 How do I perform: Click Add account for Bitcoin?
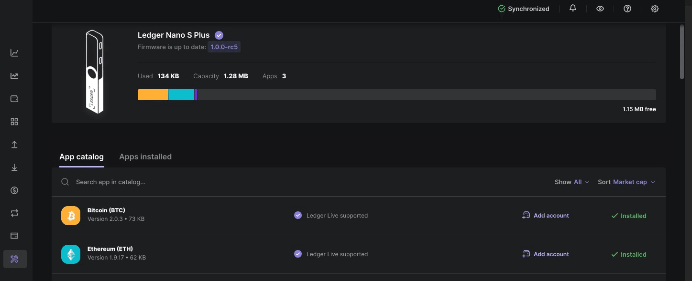[546, 216]
